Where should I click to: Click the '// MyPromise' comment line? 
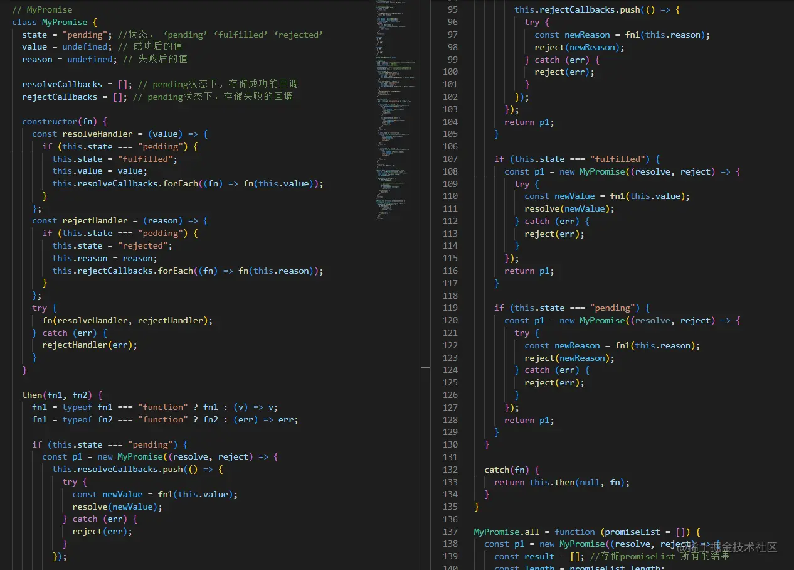[x=42, y=10]
